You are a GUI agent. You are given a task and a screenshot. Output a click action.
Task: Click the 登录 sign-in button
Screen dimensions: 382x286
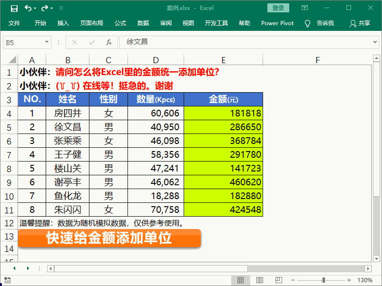[x=278, y=8]
